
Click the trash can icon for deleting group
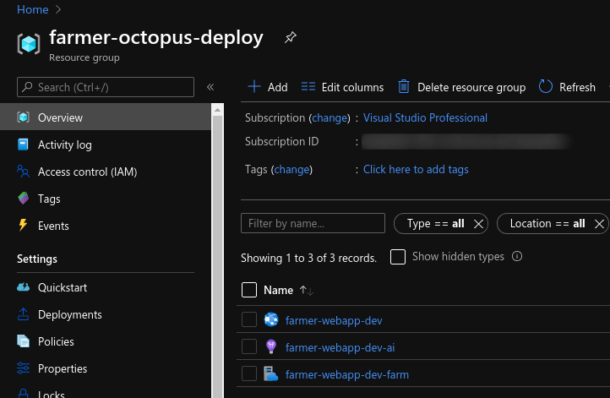tap(404, 86)
